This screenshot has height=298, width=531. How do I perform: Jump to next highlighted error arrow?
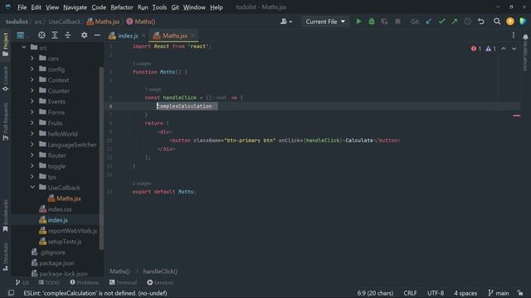[514, 49]
